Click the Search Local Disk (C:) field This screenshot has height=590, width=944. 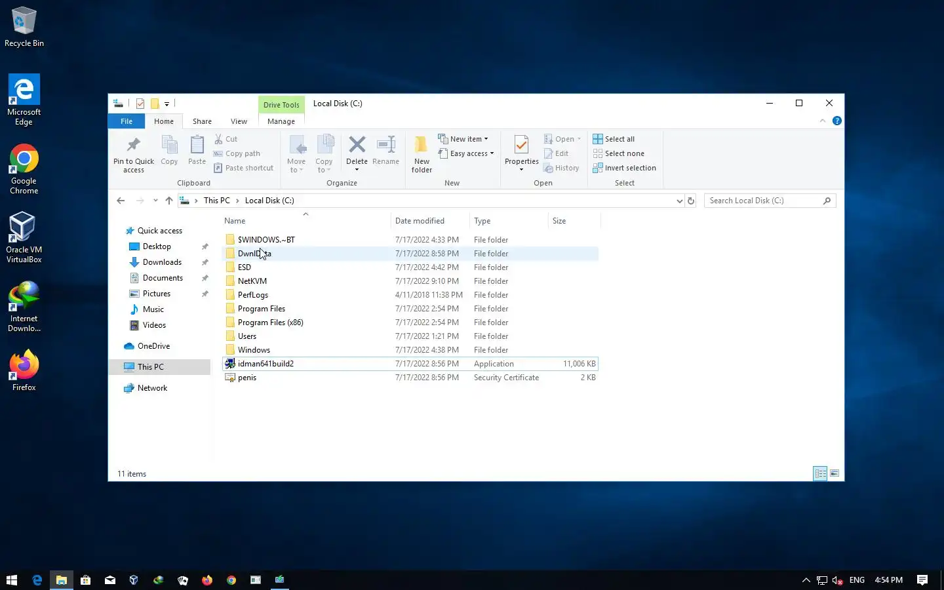[x=770, y=201]
